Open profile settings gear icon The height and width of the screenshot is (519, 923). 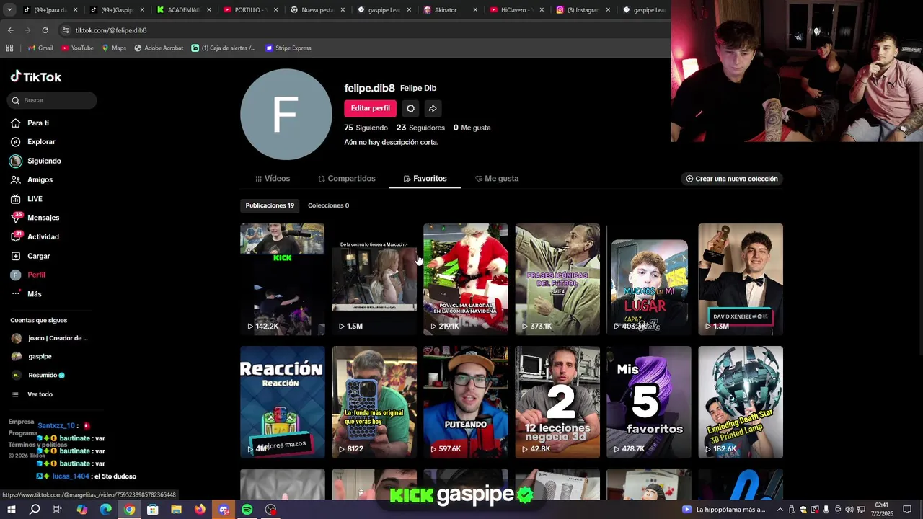coord(410,108)
